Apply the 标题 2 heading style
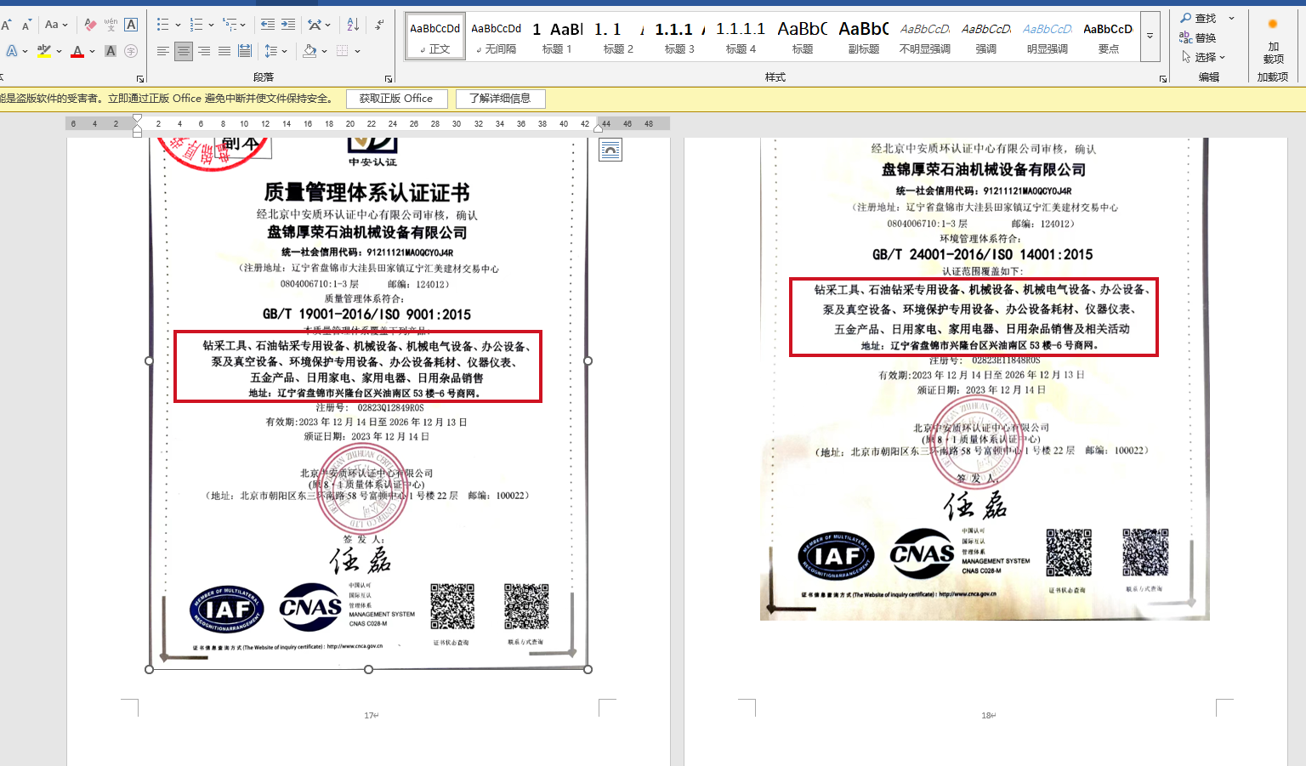The height and width of the screenshot is (766, 1306). [x=618, y=37]
